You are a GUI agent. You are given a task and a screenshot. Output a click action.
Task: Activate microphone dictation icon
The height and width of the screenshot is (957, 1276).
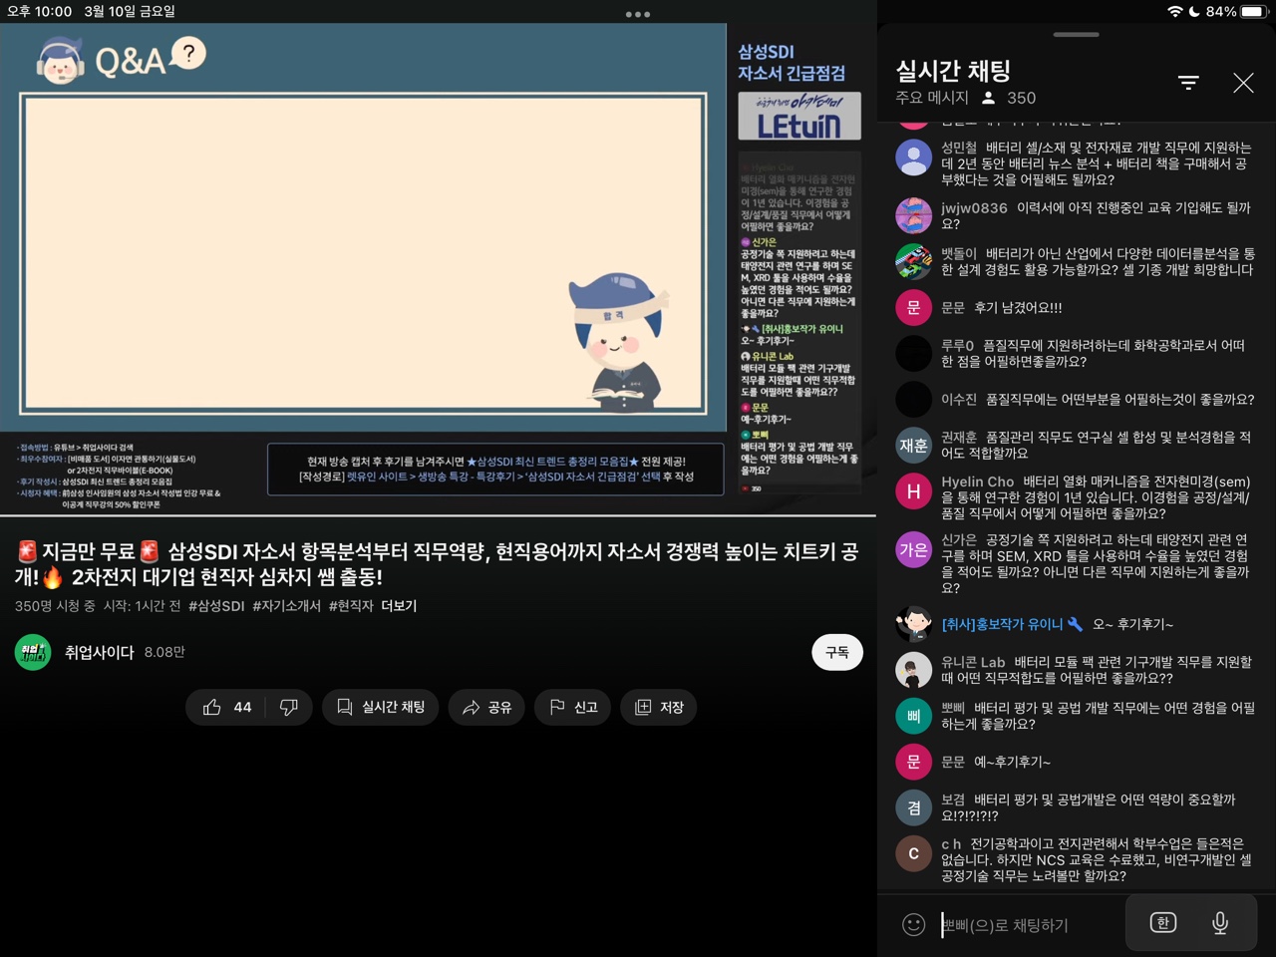click(1220, 923)
